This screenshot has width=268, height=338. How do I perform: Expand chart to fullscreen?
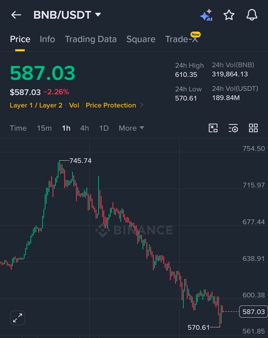tap(18, 318)
